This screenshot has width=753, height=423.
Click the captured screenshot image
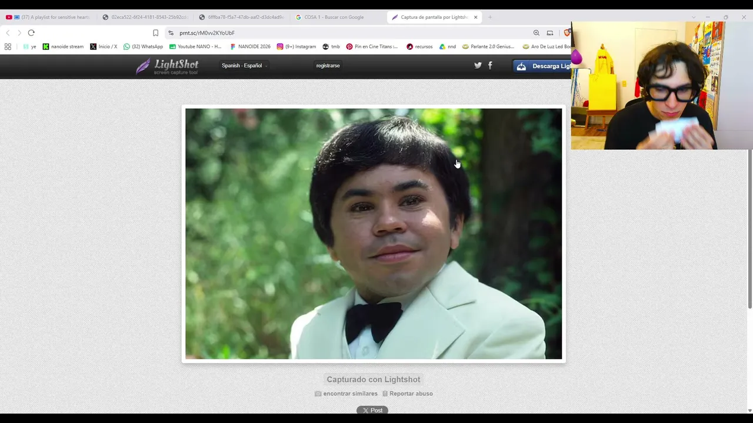coord(374,234)
